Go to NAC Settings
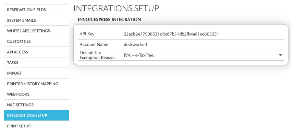The height and width of the screenshot is (139, 296). [36, 105]
